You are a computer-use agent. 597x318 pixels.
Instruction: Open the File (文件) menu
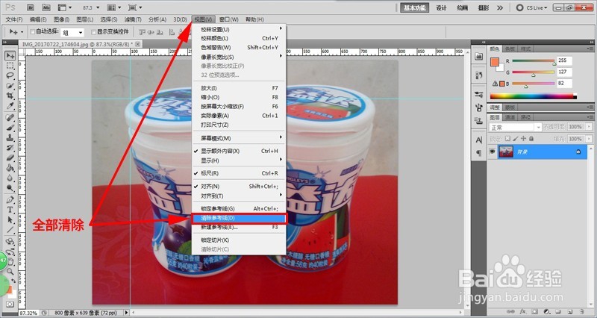coord(14,19)
